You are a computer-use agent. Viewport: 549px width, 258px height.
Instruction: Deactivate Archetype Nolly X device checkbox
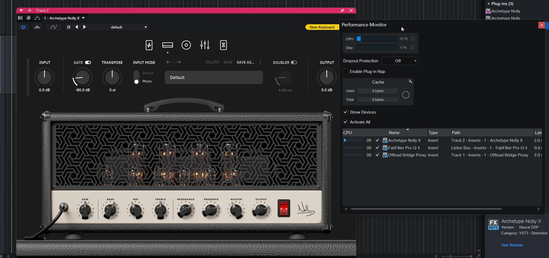(x=377, y=140)
